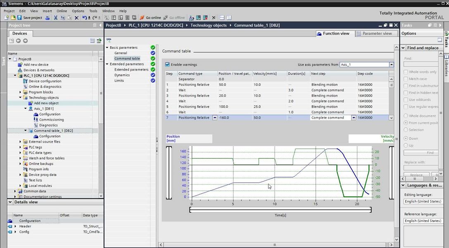The width and height of the screenshot is (449, 248).
Task: Click the Cut scissors icon
Action: click(x=55, y=18)
